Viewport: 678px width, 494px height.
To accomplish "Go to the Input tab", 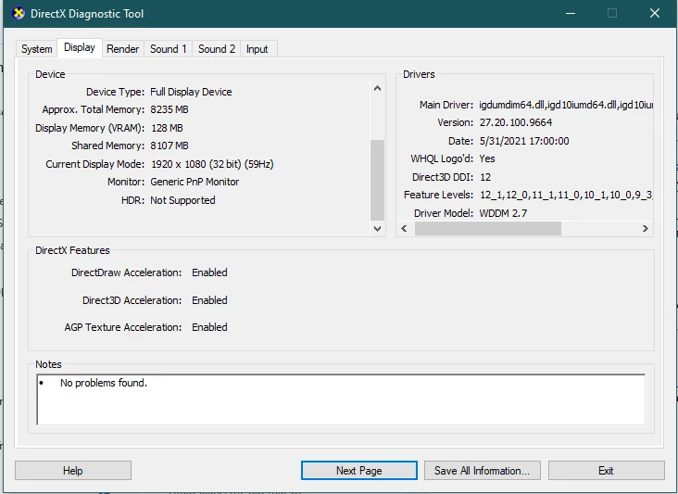I will pos(257,49).
